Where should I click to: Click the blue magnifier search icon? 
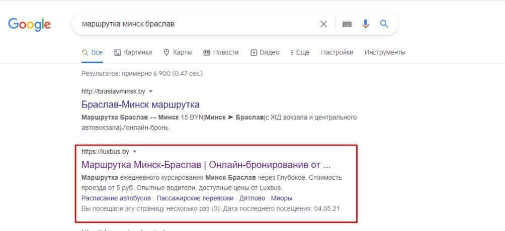[x=384, y=24]
